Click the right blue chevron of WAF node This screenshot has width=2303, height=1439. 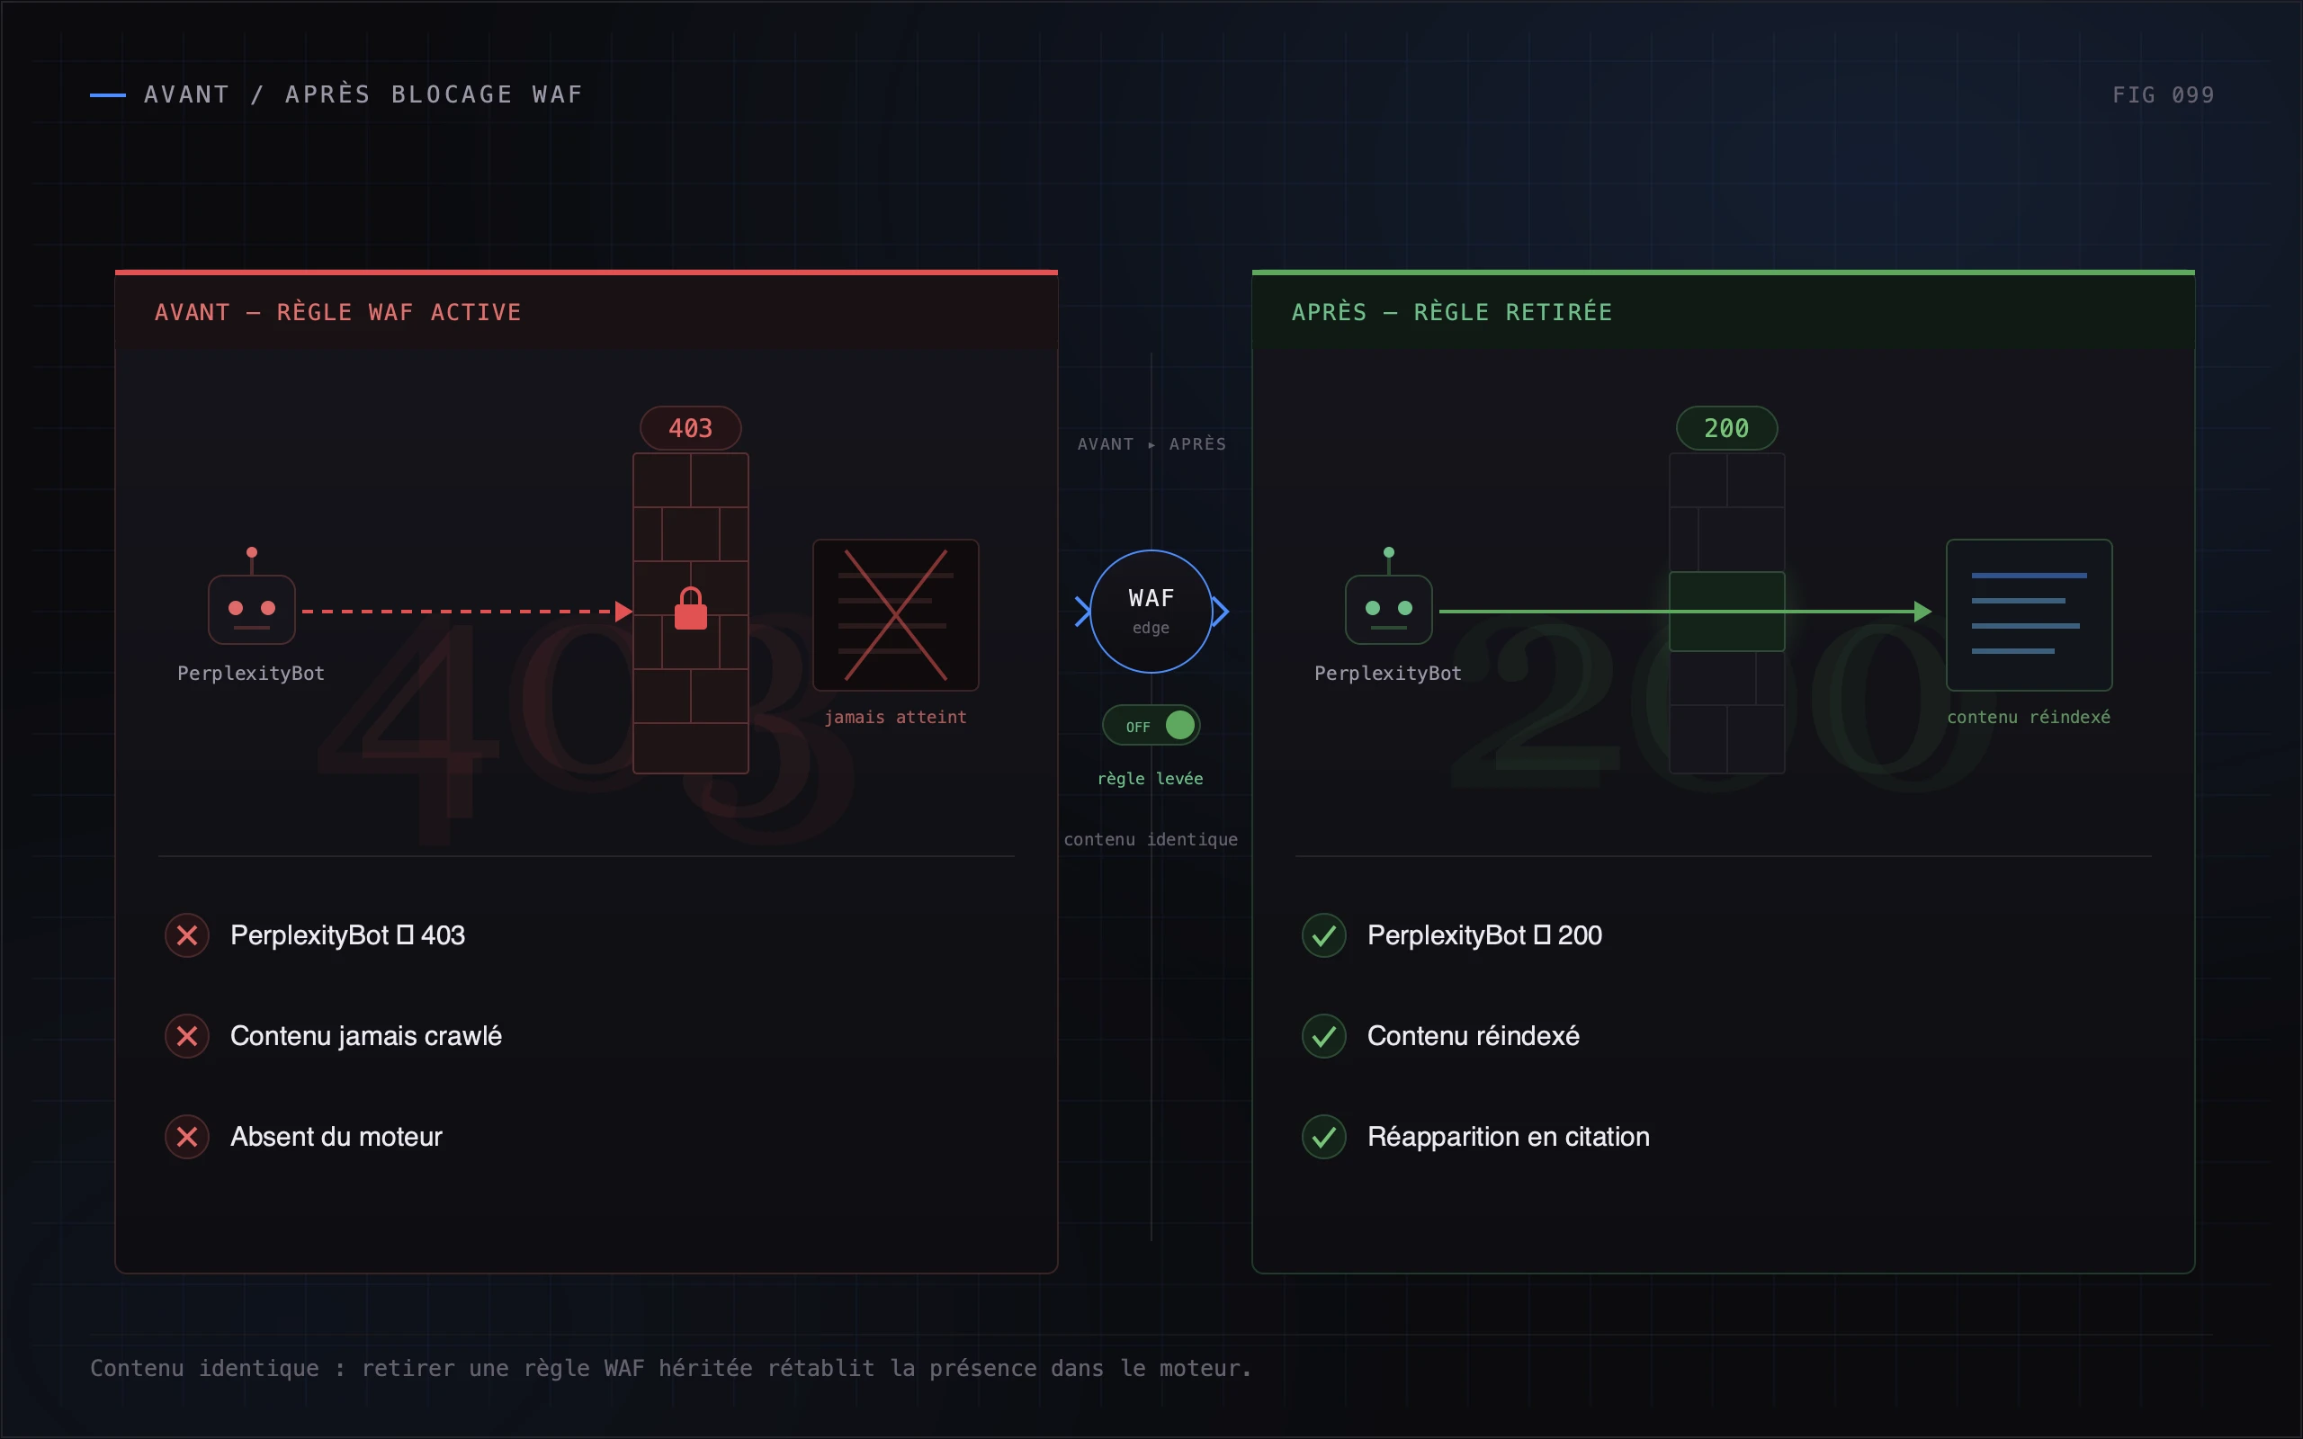1221,611
